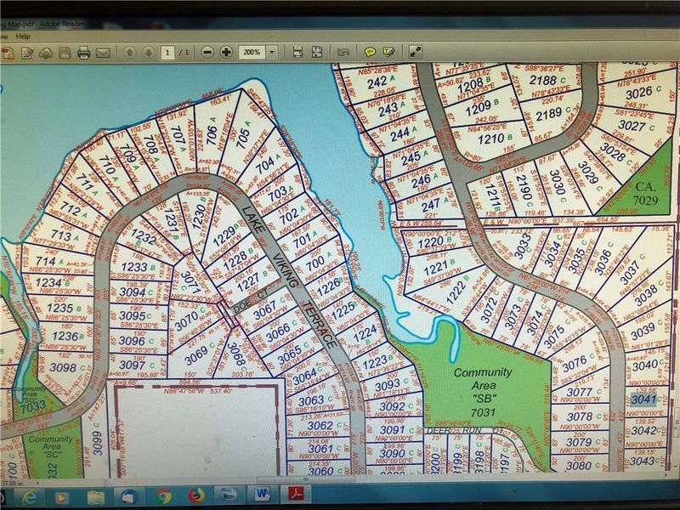Go to the next page arrow

tap(148, 53)
